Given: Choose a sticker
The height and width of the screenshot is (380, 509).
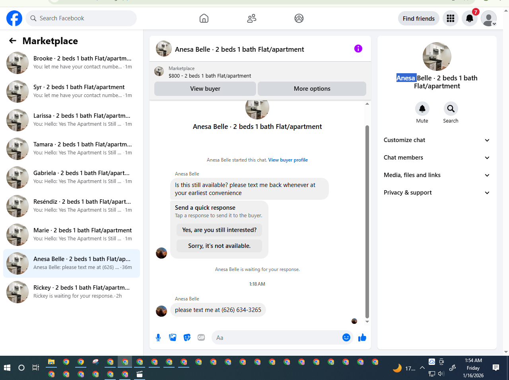Looking at the screenshot, I should pyautogui.click(x=187, y=337).
